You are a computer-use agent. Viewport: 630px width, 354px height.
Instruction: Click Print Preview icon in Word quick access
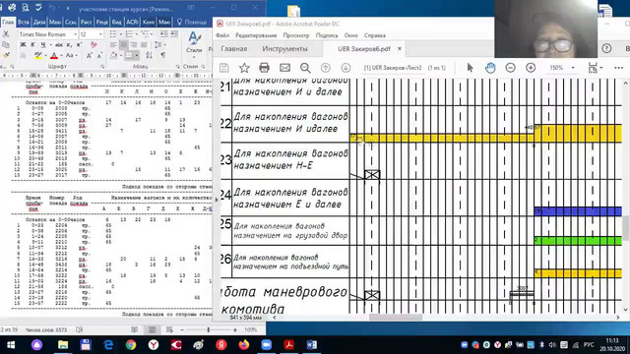coord(26,7)
